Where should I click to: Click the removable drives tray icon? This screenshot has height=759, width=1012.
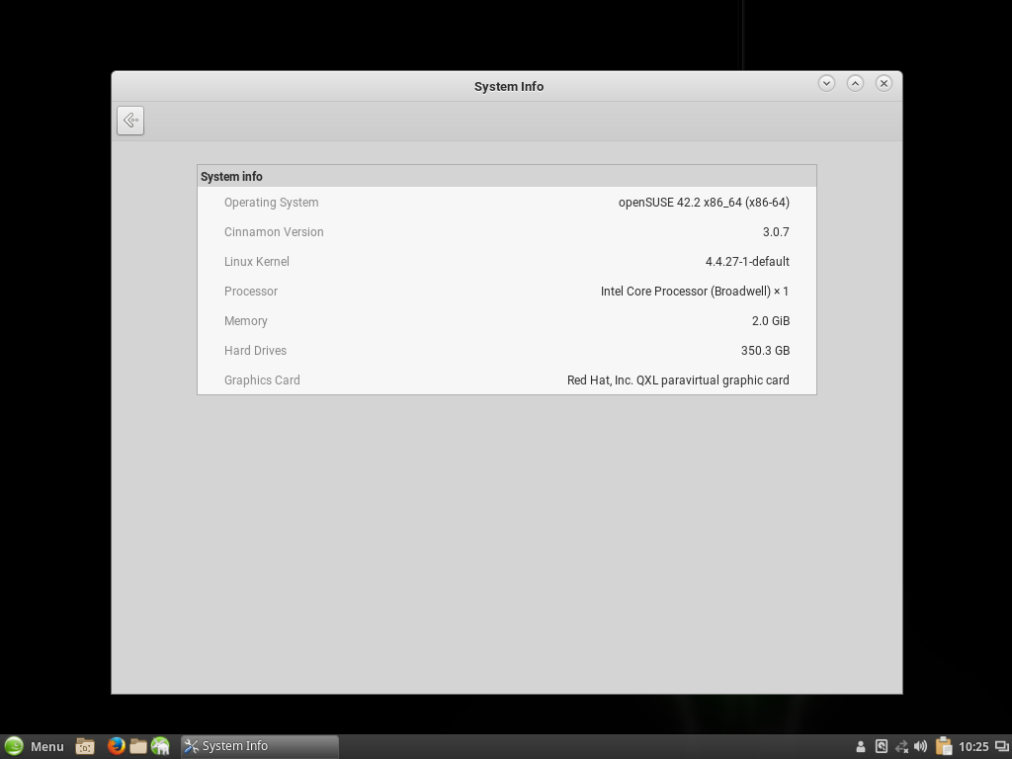[x=881, y=746]
